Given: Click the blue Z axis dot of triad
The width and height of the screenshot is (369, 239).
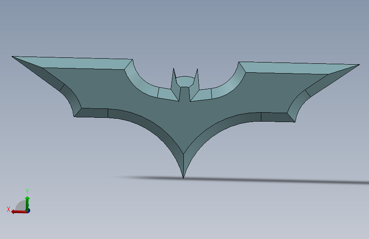Looking at the screenshot, I should click(29, 211).
